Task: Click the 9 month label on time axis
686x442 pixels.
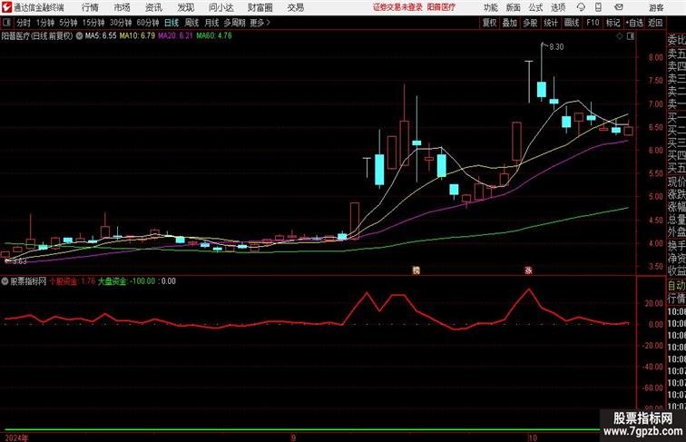Action: coord(294,437)
